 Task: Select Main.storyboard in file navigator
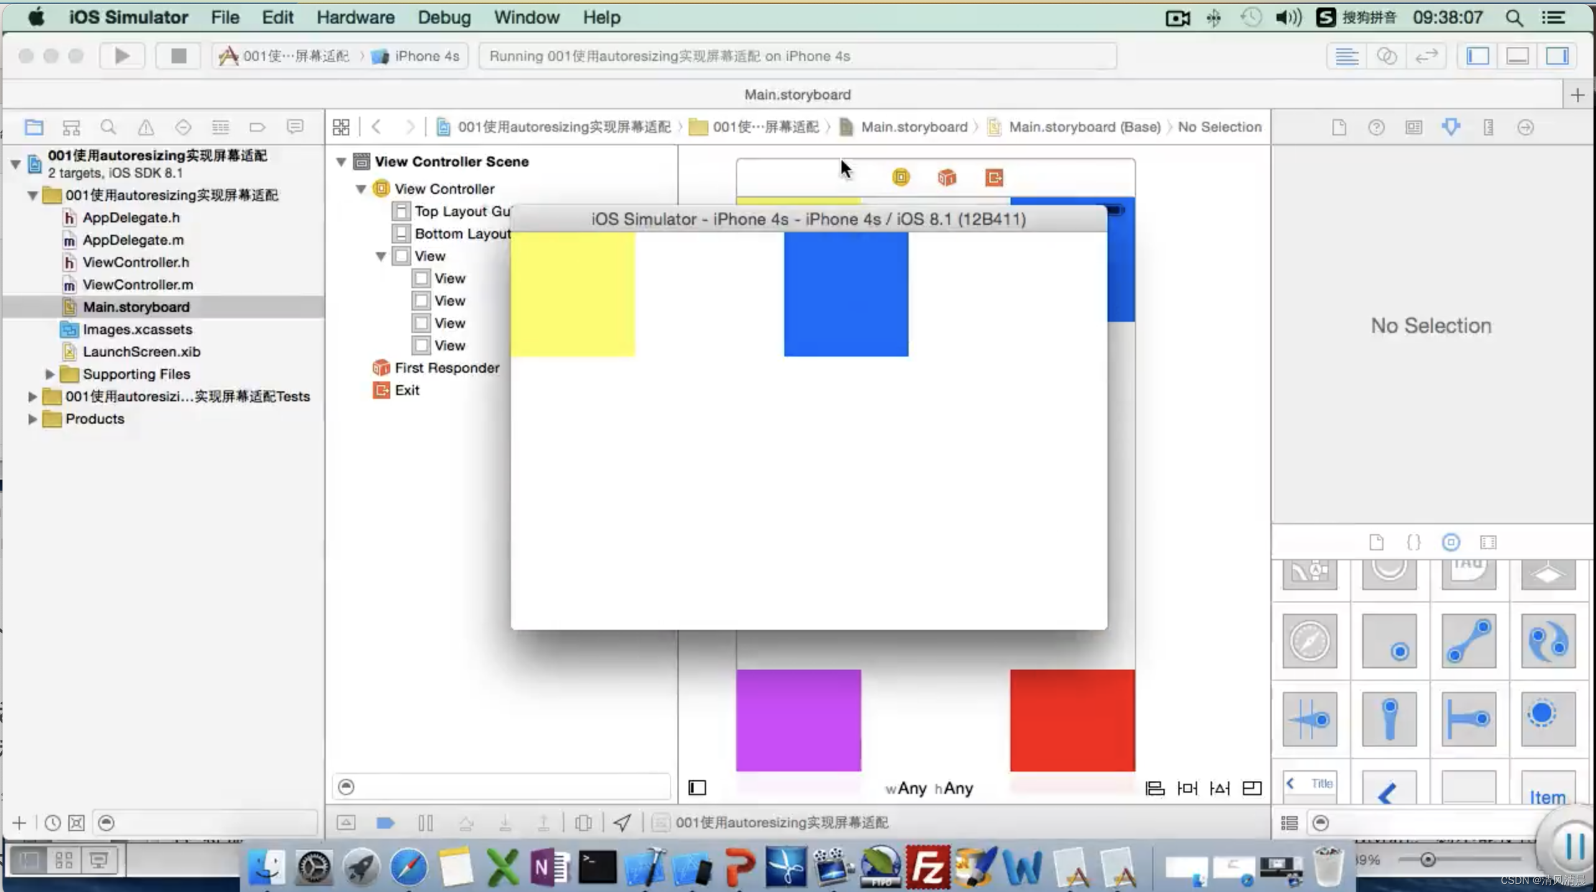pyautogui.click(x=137, y=307)
